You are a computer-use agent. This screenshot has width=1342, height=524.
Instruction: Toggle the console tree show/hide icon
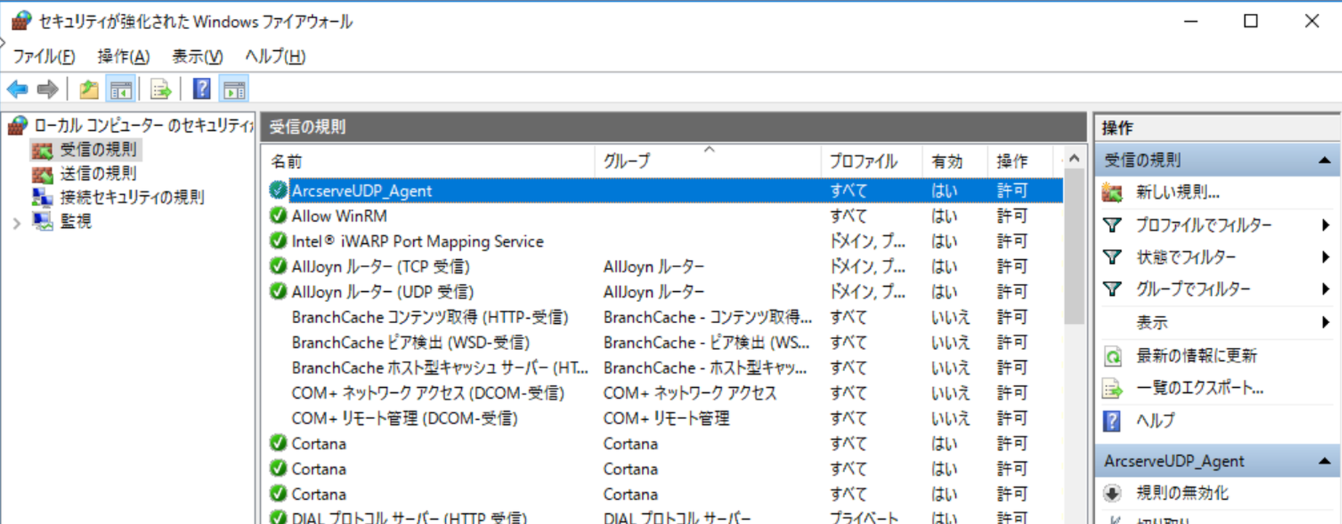(121, 90)
